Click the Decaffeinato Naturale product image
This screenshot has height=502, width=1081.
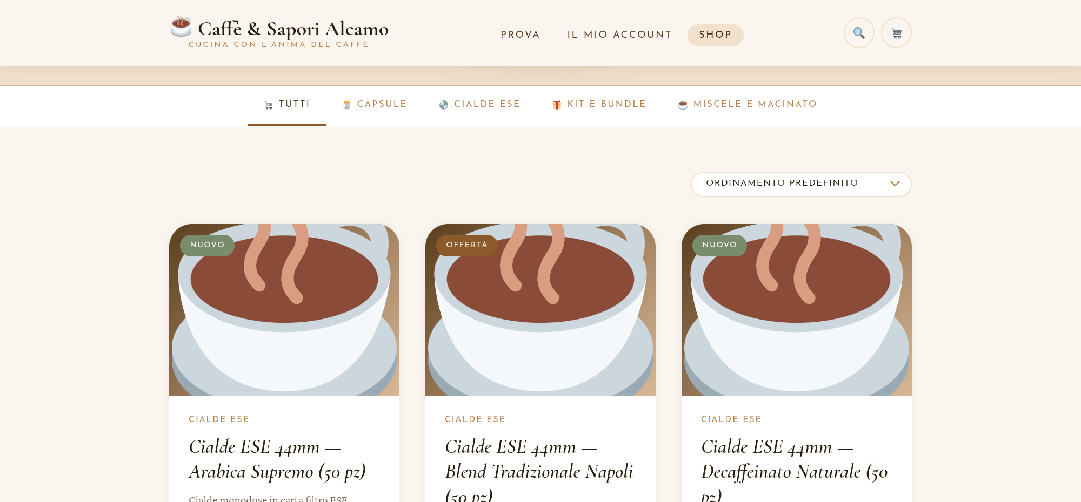tap(797, 310)
